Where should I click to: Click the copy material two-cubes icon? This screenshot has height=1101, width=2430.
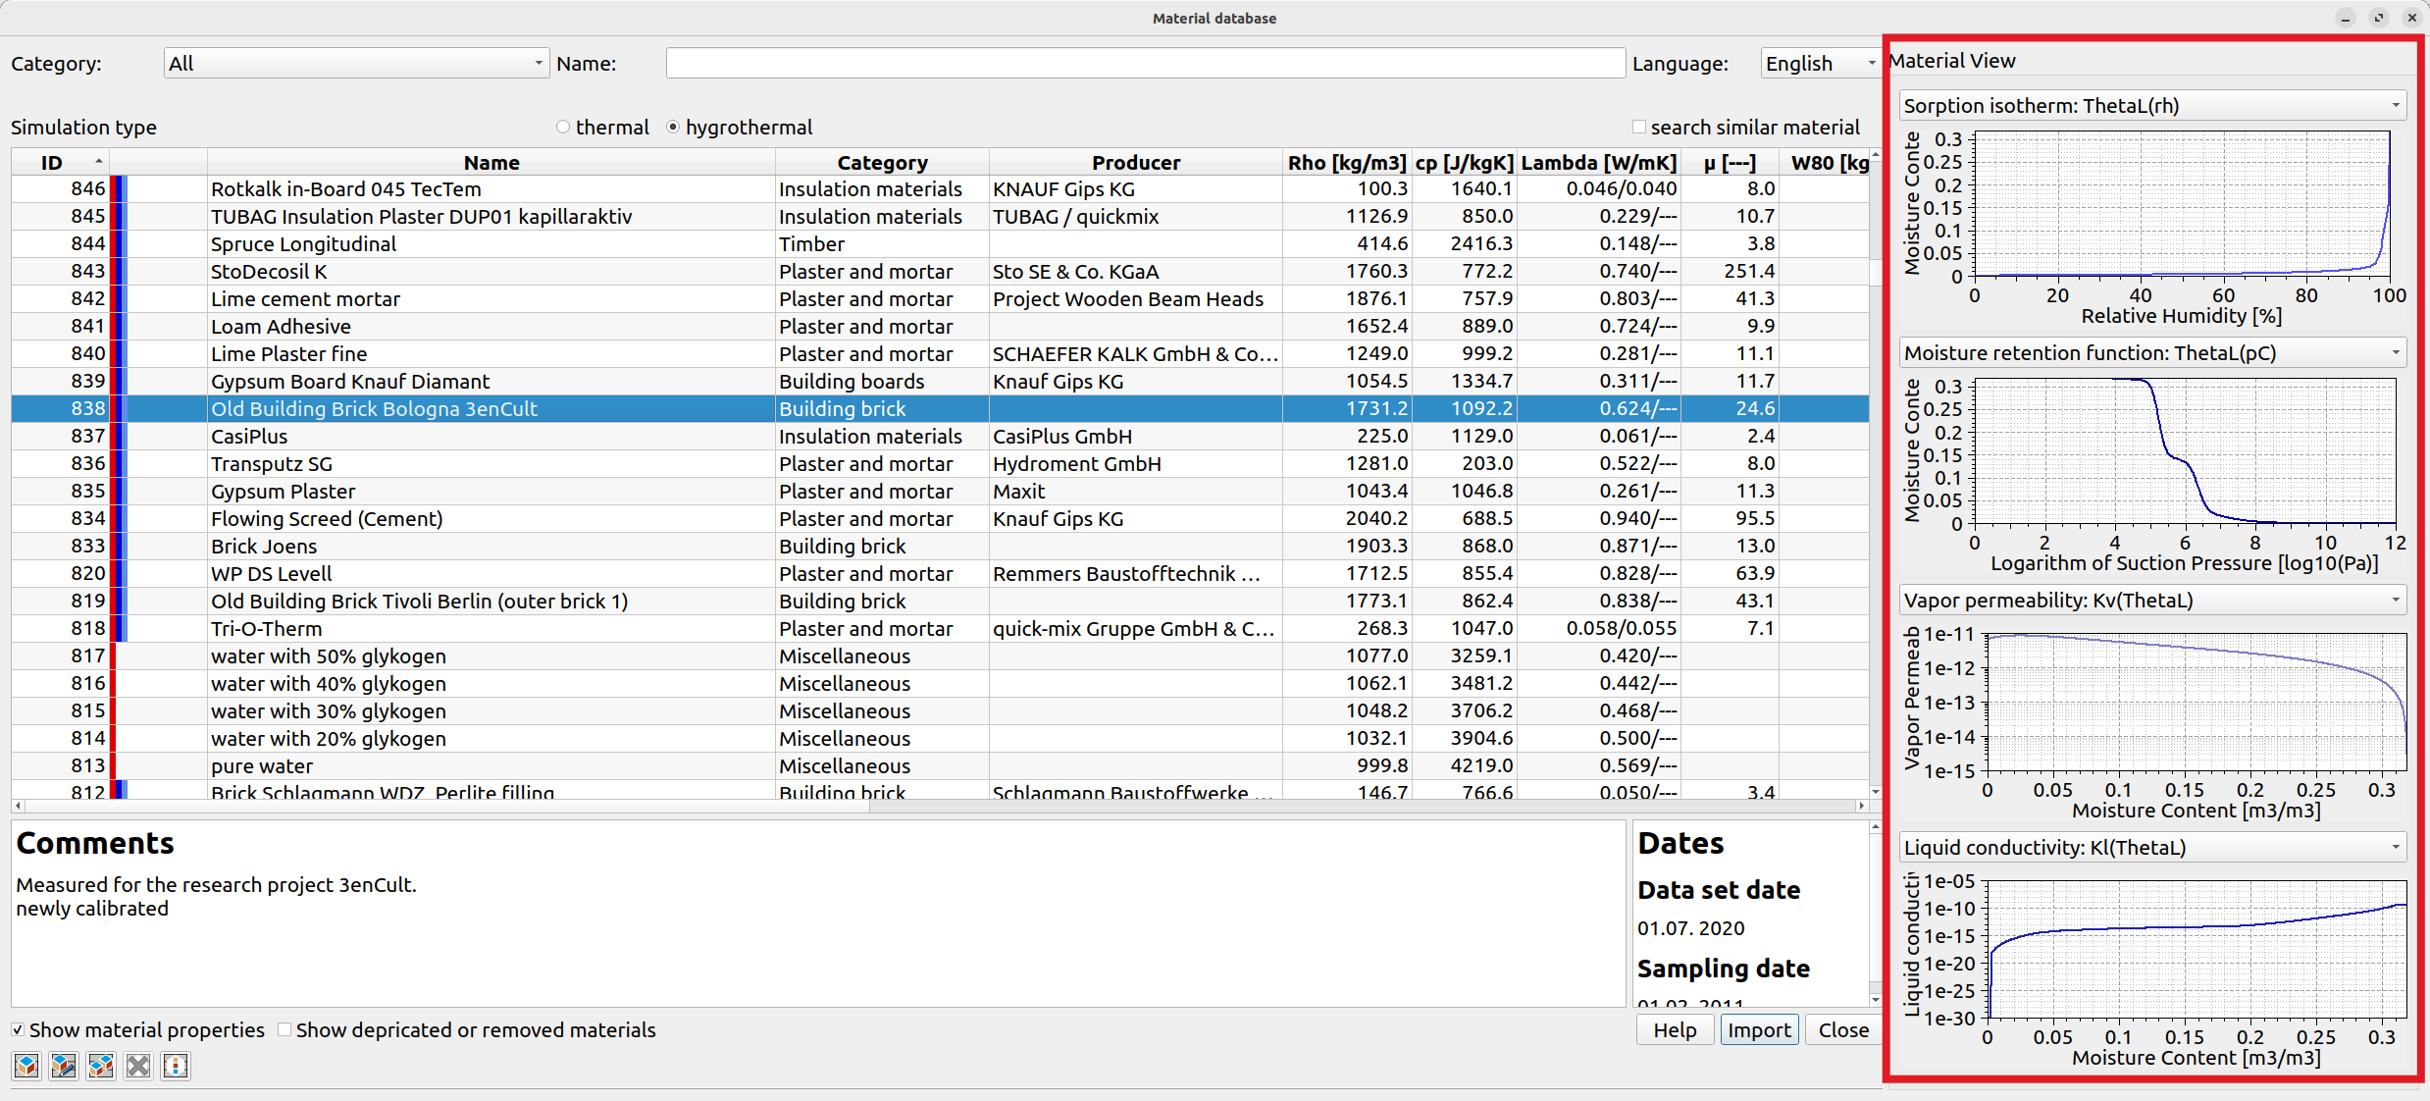101,1066
